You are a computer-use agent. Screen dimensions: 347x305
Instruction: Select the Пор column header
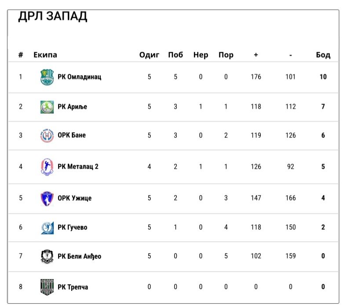pyautogui.click(x=226, y=55)
